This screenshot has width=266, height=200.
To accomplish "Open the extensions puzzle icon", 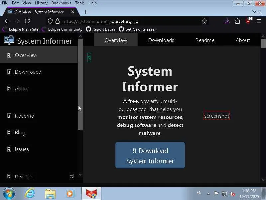I will [237, 21].
